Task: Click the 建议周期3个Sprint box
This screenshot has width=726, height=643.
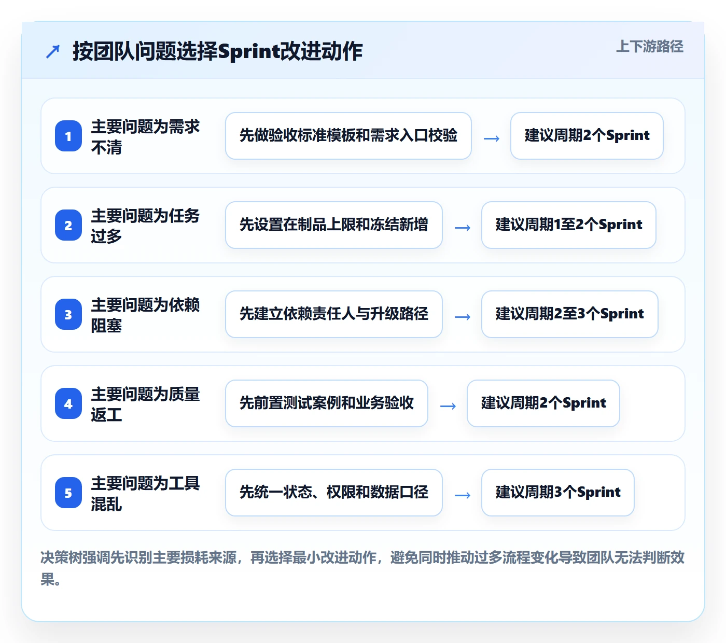Action: tap(558, 493)
